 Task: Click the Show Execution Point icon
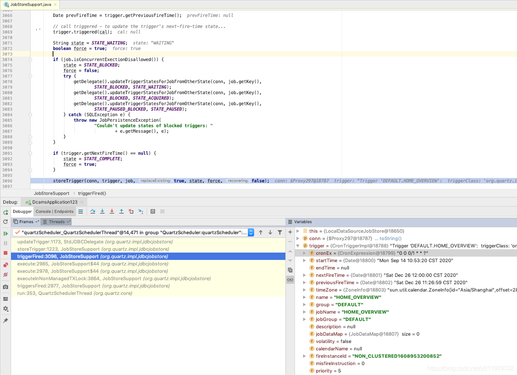81,211
